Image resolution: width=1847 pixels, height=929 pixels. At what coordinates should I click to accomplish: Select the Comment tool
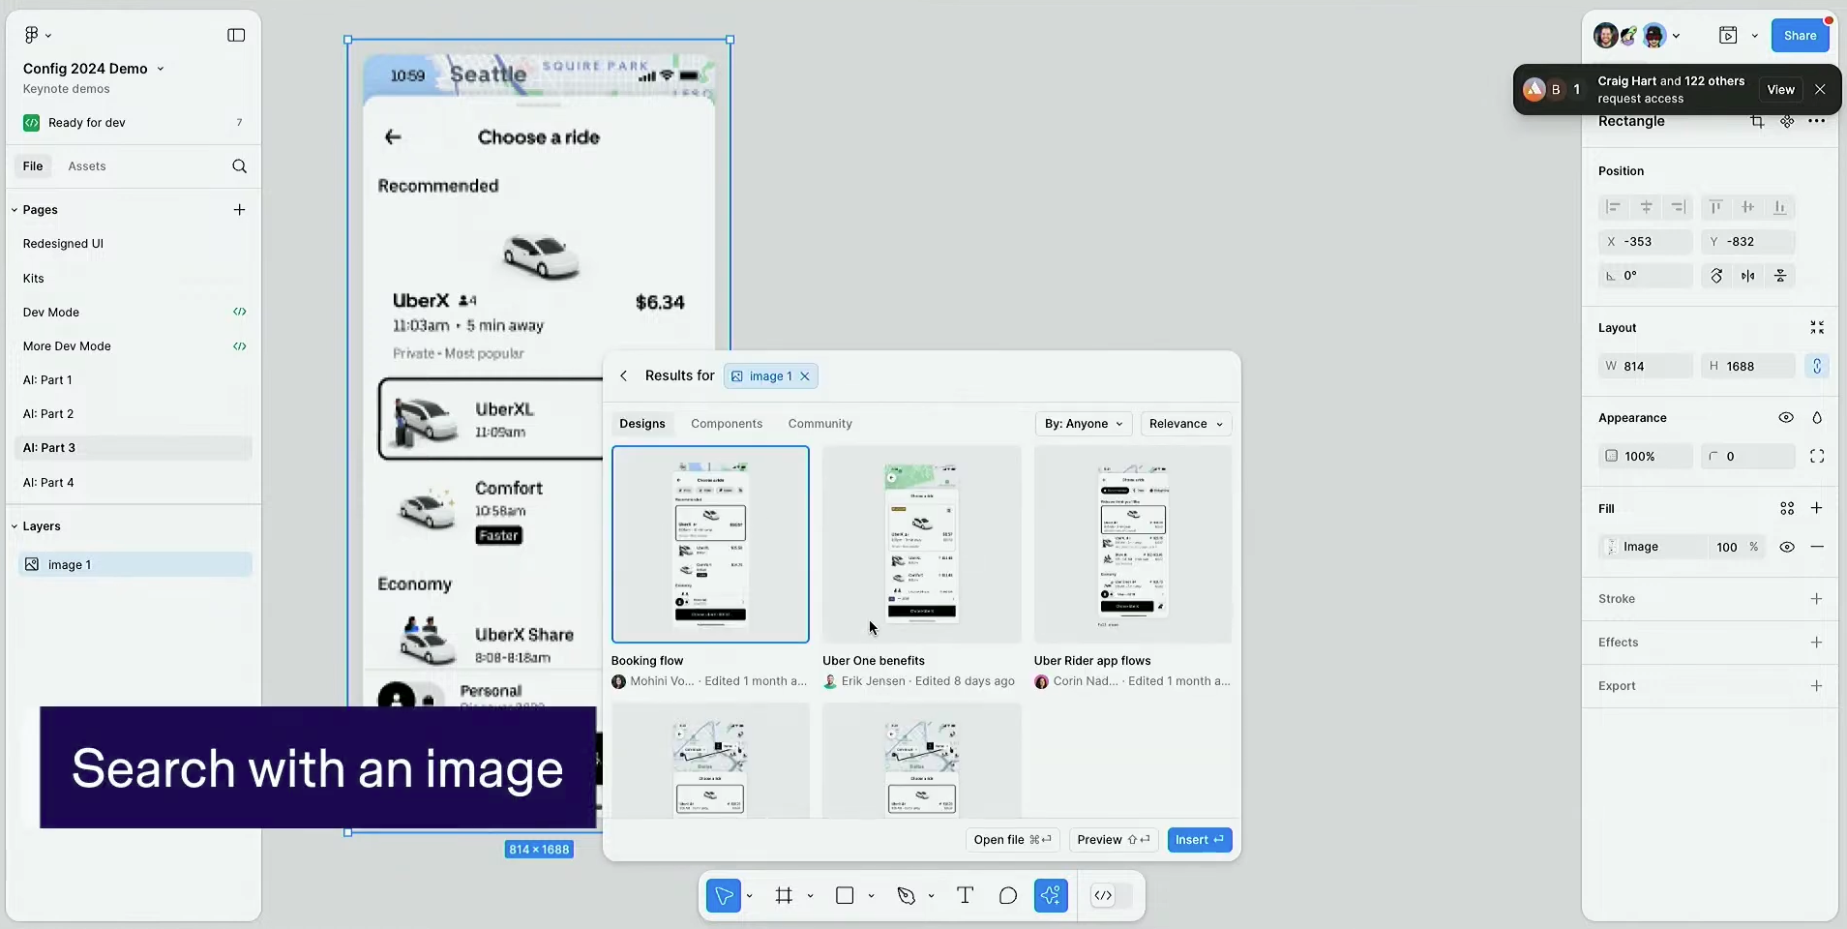point(1007,896)
